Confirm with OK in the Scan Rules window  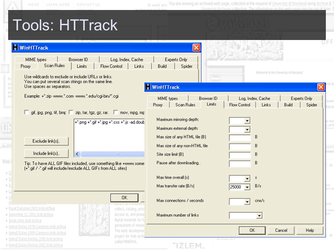(x=124, y=198)
